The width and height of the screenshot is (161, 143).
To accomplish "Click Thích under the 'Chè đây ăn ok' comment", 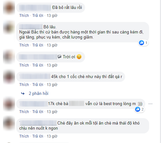I will click(24, 136).
